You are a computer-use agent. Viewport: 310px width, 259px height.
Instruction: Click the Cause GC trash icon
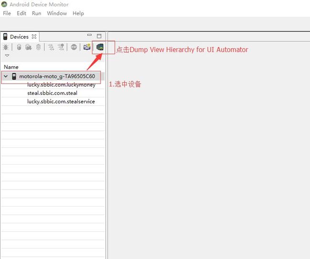(x=38, y=47)
